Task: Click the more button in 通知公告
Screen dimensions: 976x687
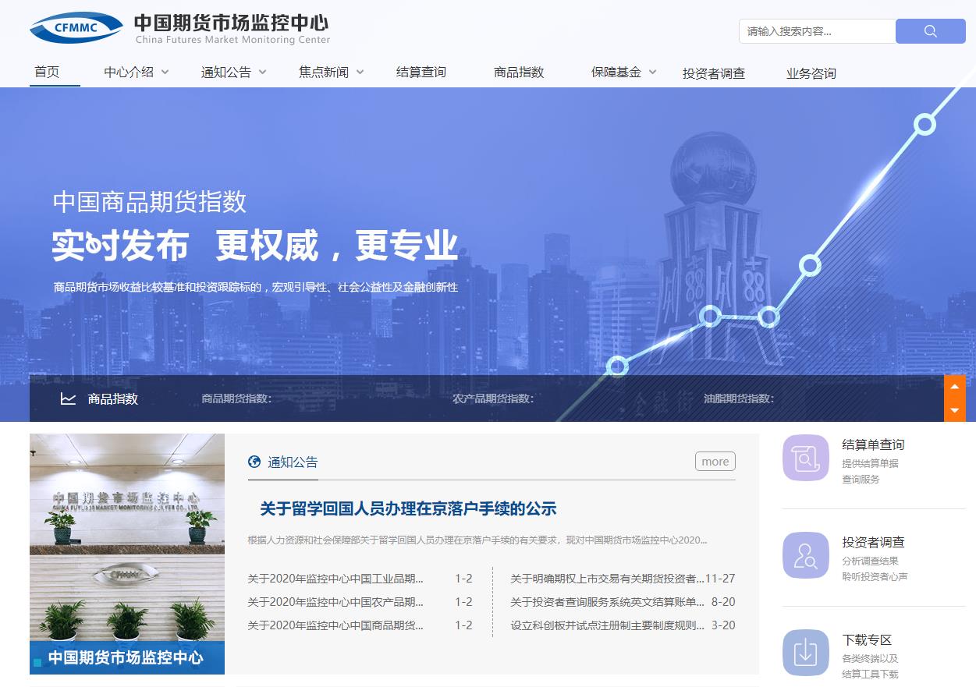Action: tap(715, 462)
